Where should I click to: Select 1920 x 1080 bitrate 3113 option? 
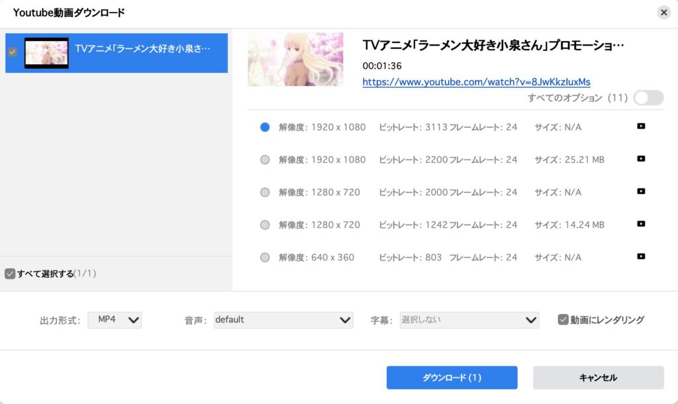(265, 127)
